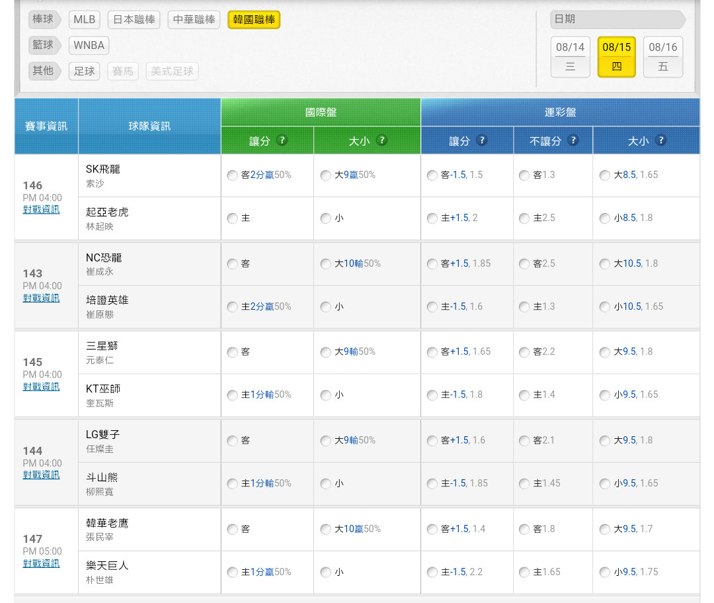The height and width of the screenshot is (603, 714).
Task: Choose 主1.4 for KT巫師
Action: pyautogui.click(x=524, y=395)
